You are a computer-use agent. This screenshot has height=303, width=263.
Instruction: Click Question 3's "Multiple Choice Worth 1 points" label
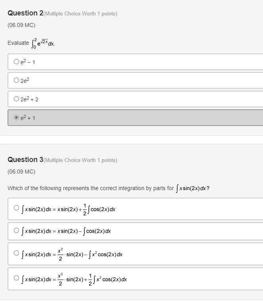(80, 160)
